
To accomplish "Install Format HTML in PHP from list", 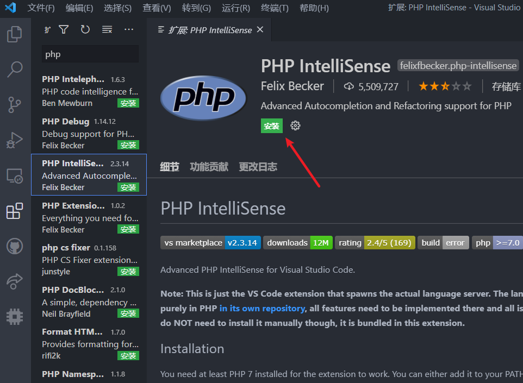I will coord(128,356).
